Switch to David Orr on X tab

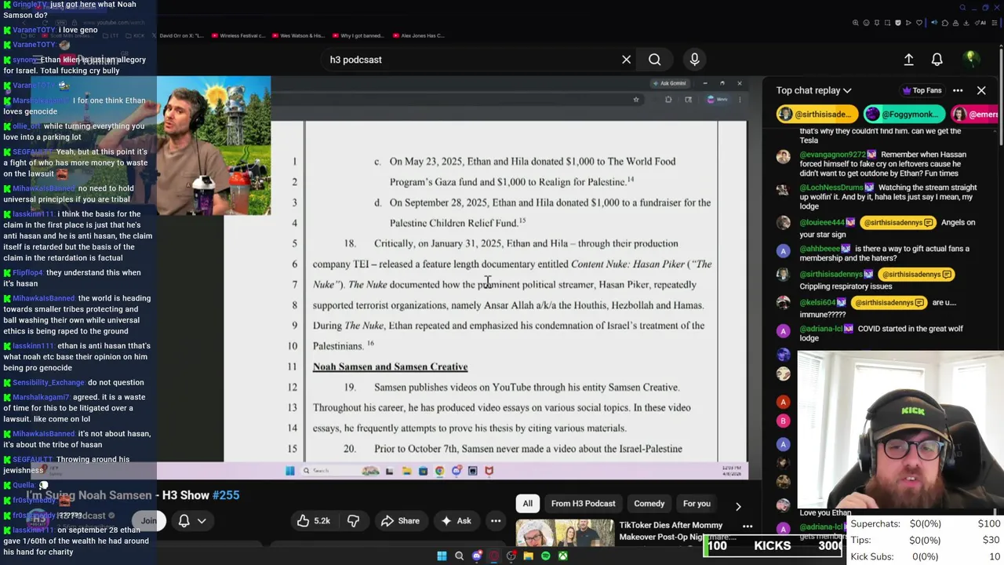(179, 35)
